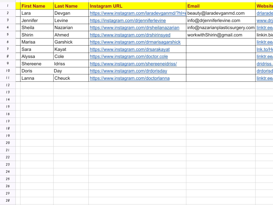
Task: Select the Email header cell
Action: click(221, 6)
